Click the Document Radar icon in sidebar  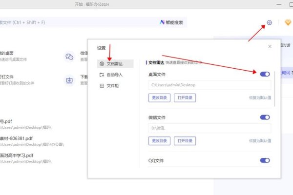(102, 64)
